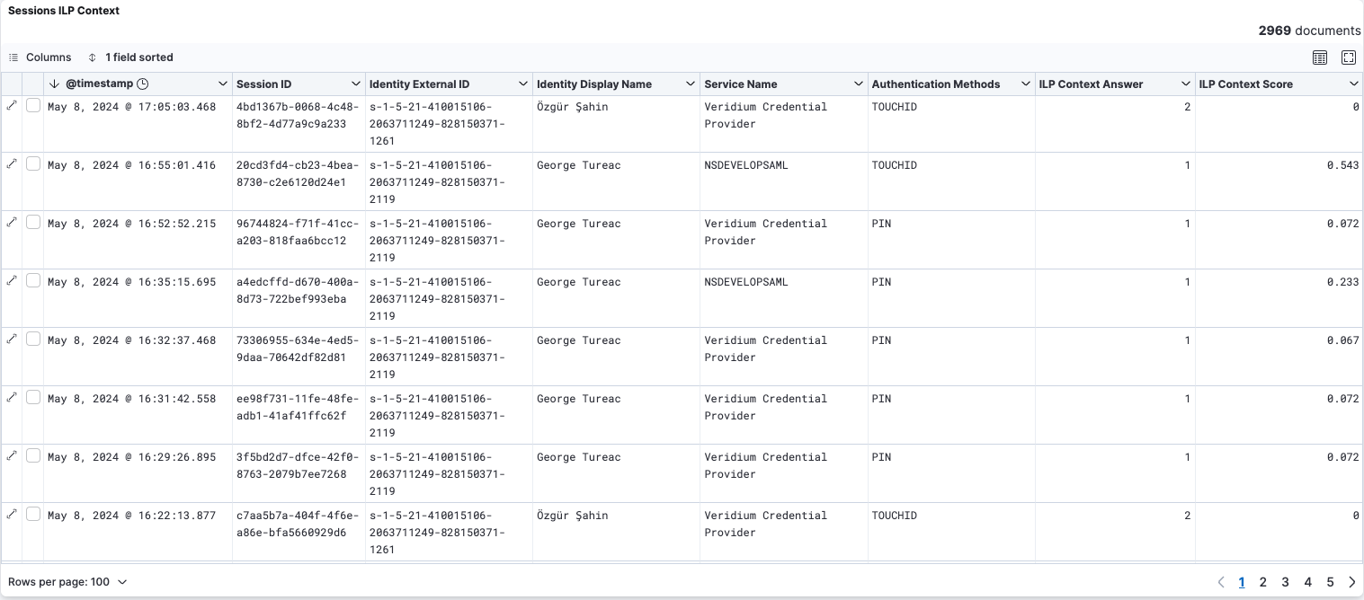
Task: Go to results page 3
Action: [x=1284, y=582]
